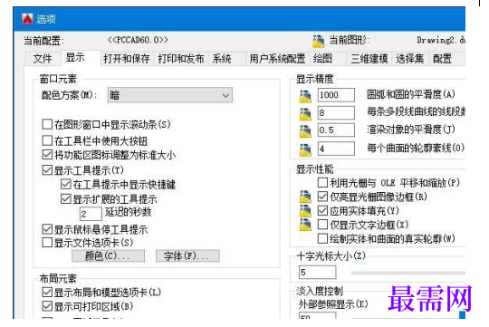489x327 pixels.
Task: Enable 显示文件选项卡(S) checkbox
Action: (47, 243)
